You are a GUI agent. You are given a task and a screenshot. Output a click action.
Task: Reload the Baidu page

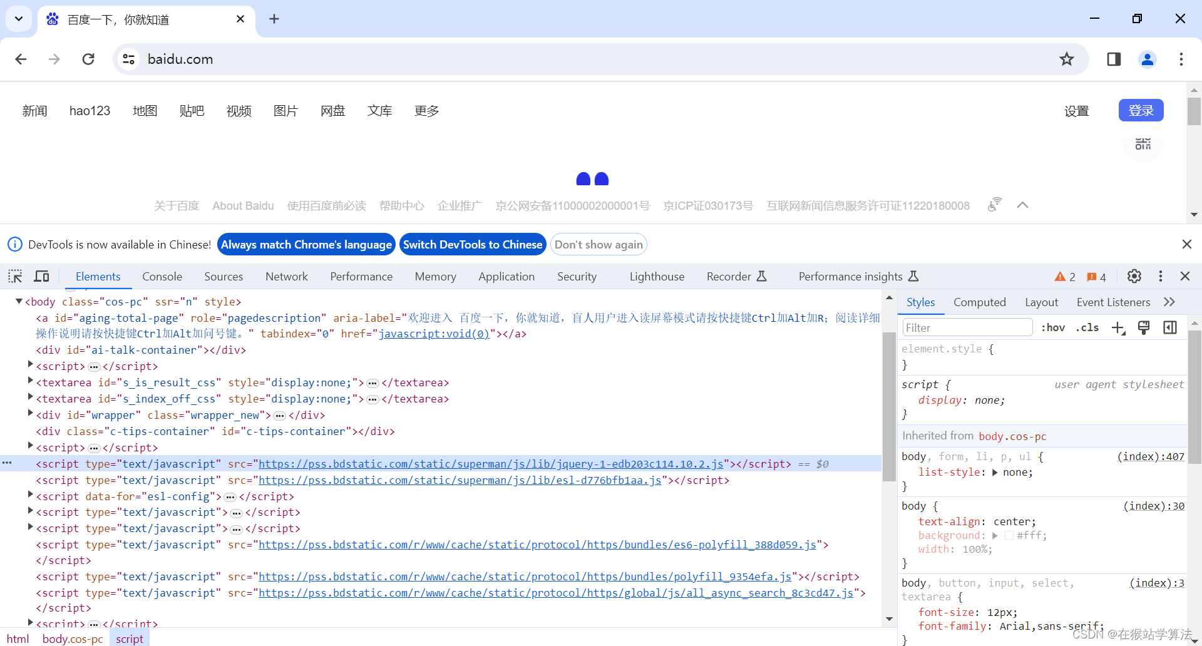point(88,59)
